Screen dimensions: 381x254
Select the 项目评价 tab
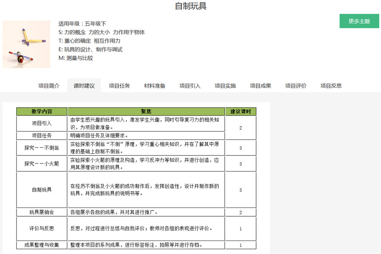click(295, 86)
